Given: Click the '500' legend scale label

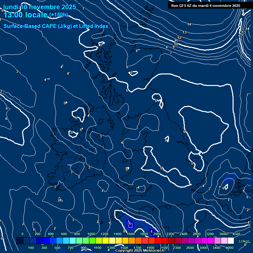Looking at the screenshot, I should [x=57, y=248].
